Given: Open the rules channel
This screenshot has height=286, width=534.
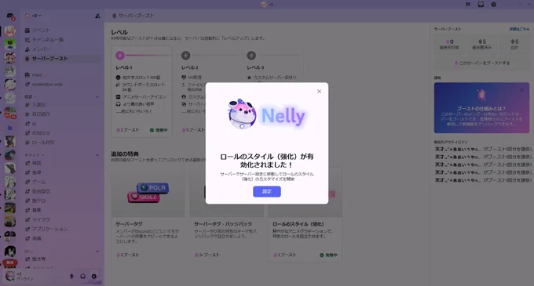Looking at the screenshot, I should pyautogui.click(x=37, y=75).
